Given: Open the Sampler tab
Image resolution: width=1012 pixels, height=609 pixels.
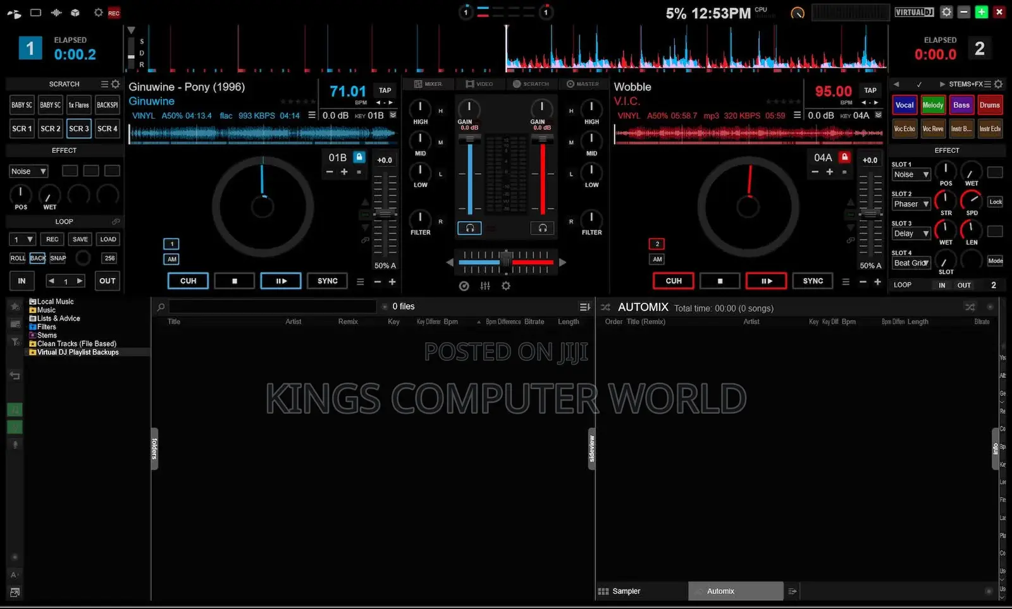Looking at the screenshot, I should [642, 591].
